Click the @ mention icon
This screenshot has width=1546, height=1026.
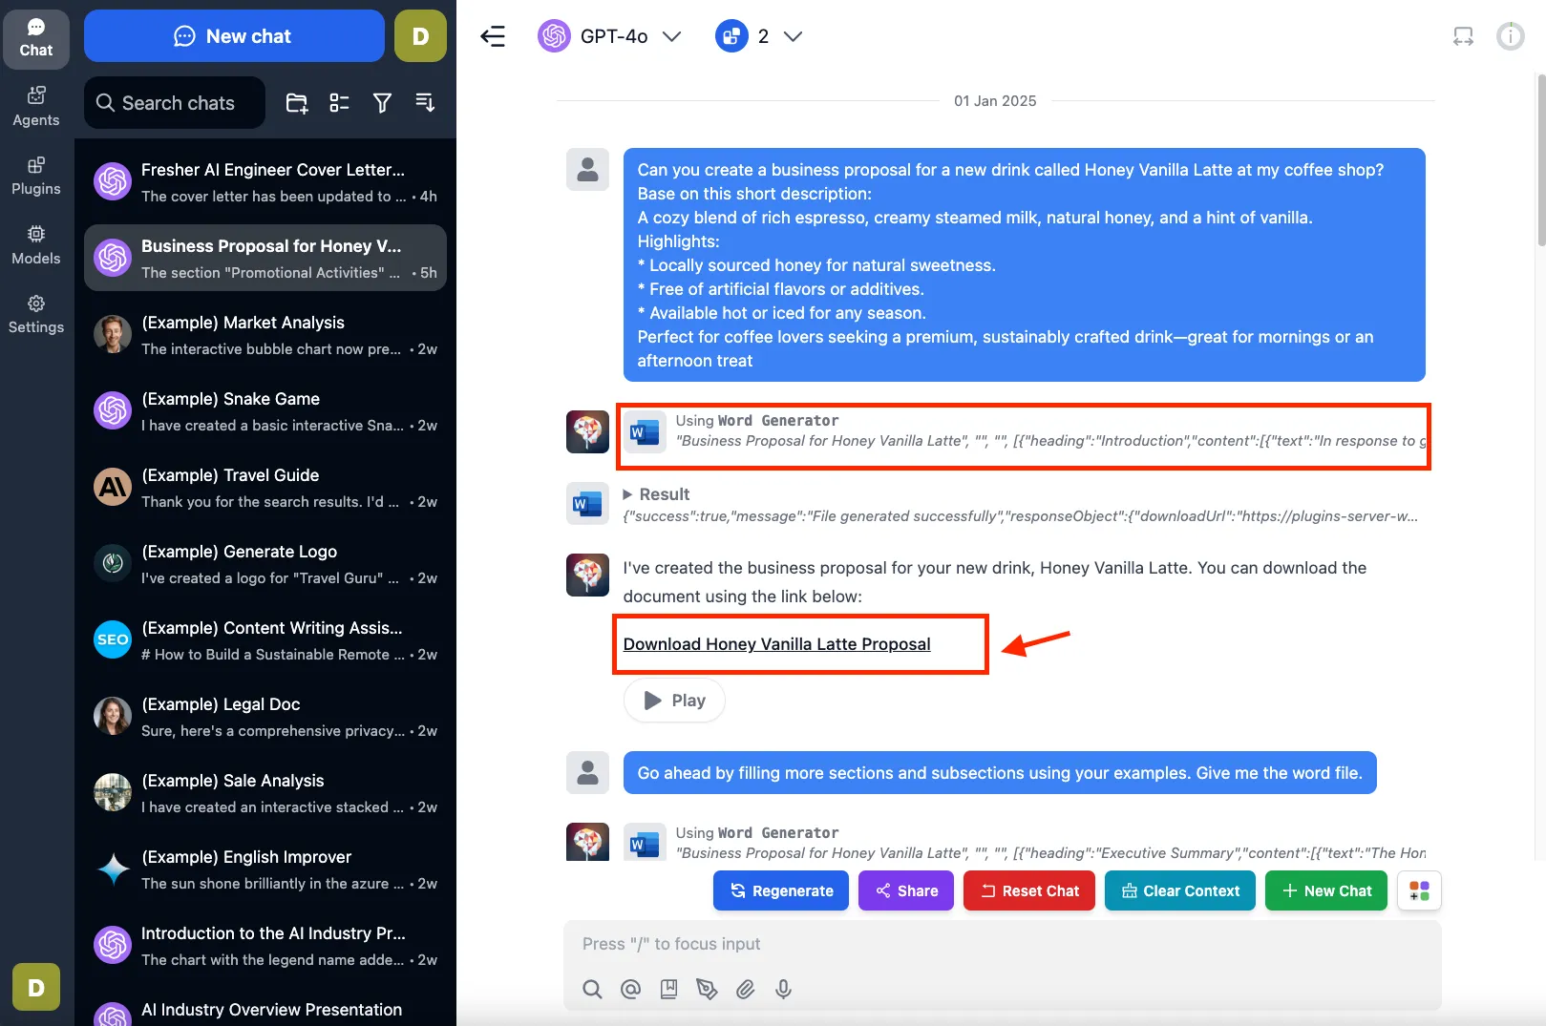coord(630,989)
